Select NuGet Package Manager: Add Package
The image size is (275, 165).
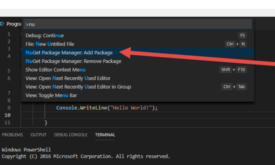138,53
